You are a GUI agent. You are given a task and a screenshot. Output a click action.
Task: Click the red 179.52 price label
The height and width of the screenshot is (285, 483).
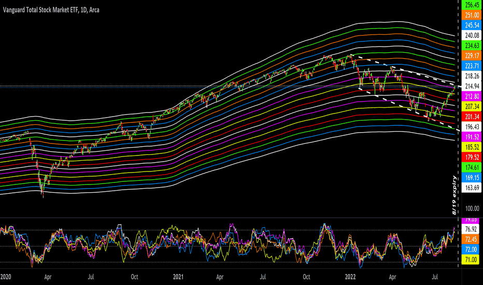(472, 158)
